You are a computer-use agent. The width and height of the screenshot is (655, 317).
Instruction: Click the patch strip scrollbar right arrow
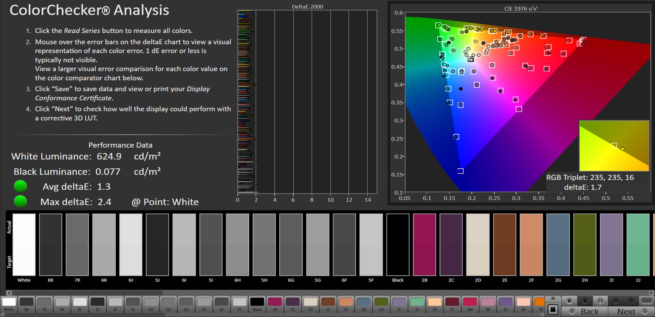(542, 315)
